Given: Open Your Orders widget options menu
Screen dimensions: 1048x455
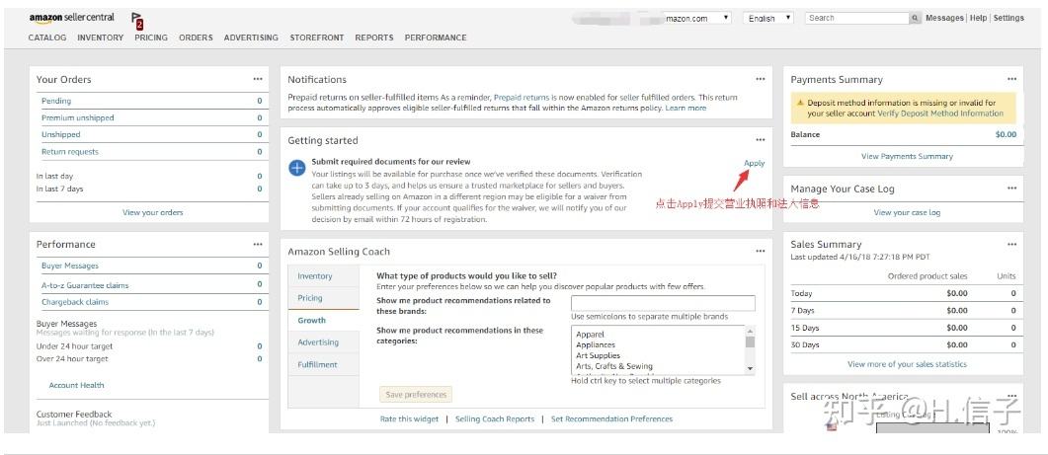Looking at the screenshot, I should coord(258,79).
